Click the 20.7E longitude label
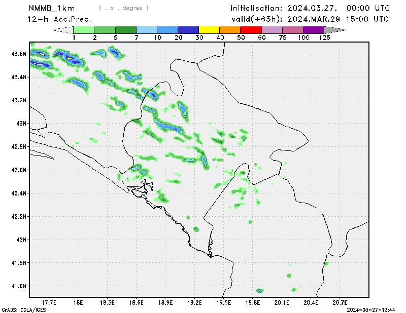The image size is (406, 313). point(340,302)
